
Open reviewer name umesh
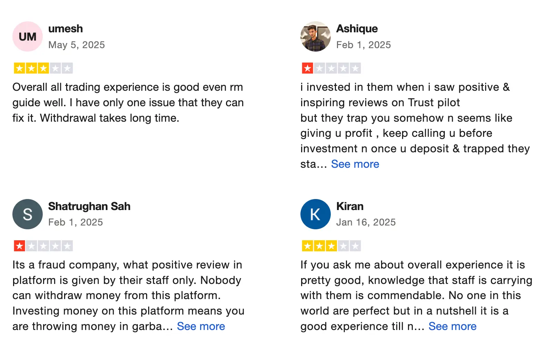coord(65,29)
